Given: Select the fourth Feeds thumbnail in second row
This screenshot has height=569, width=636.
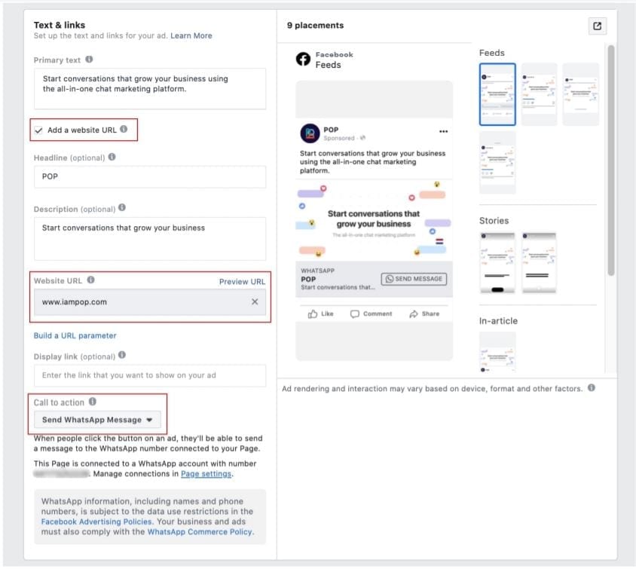Looking at the screenshot, I should tap(497, 162).
